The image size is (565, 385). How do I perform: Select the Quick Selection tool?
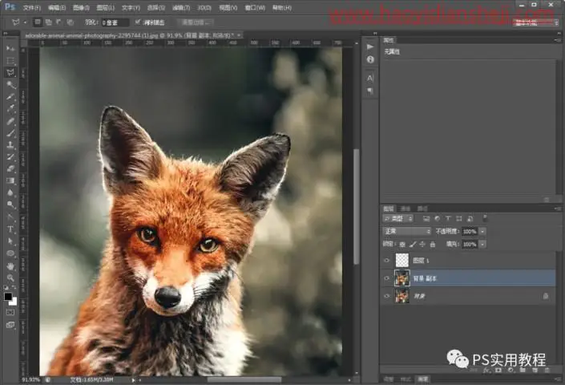point(10,85)
